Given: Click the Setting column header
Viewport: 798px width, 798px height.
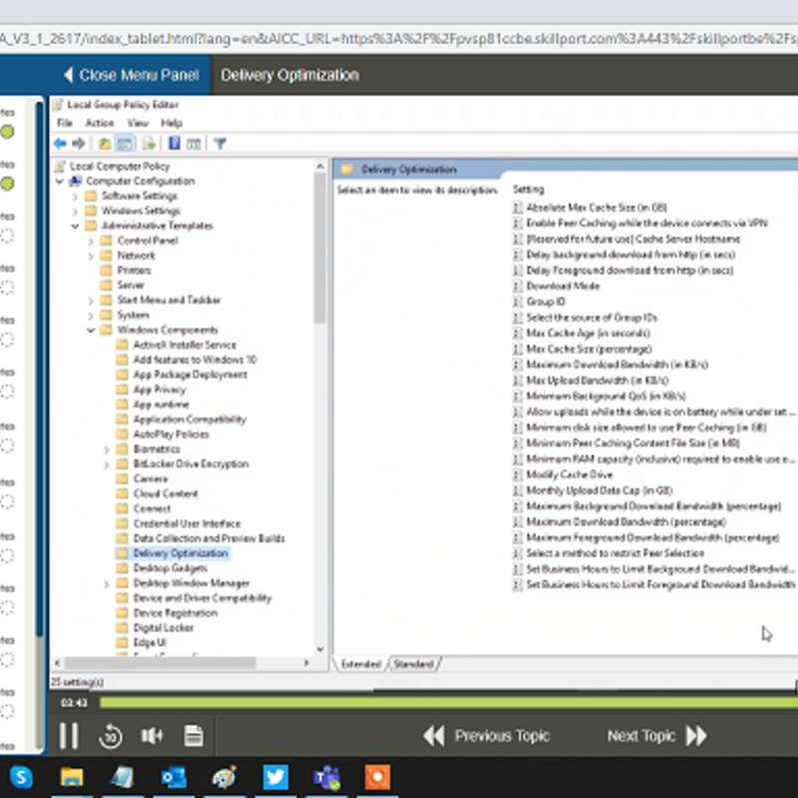Looking at the screenshot, I should [x=529, y=190].
